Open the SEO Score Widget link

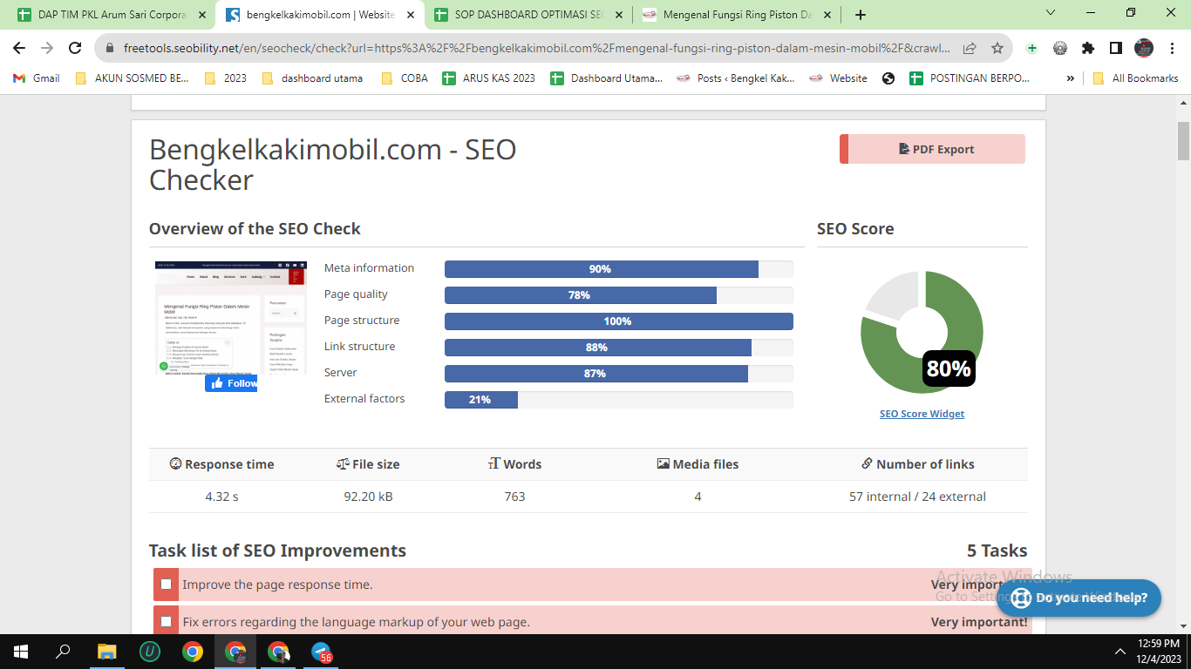(x=922, y=414)
